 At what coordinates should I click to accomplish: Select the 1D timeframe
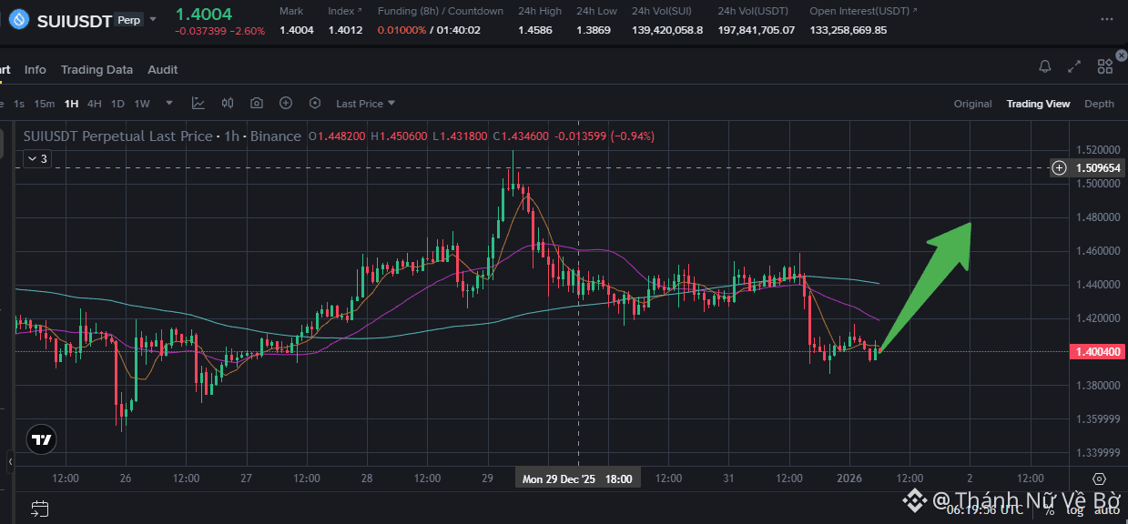[117, 104]
